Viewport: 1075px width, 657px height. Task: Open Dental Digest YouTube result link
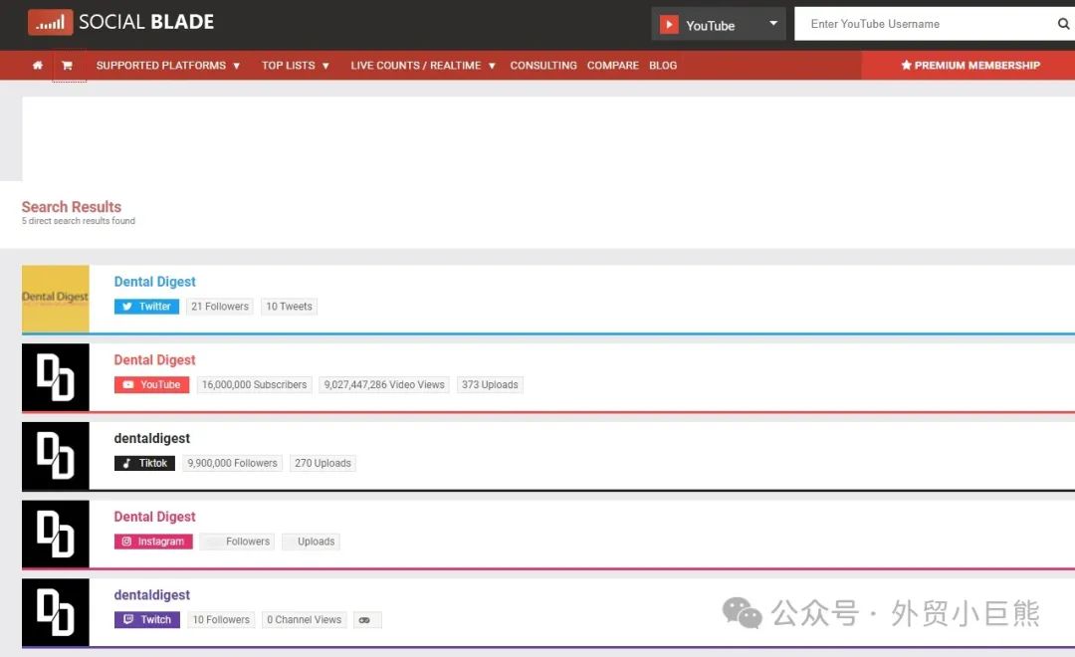[x=154, y=360]
